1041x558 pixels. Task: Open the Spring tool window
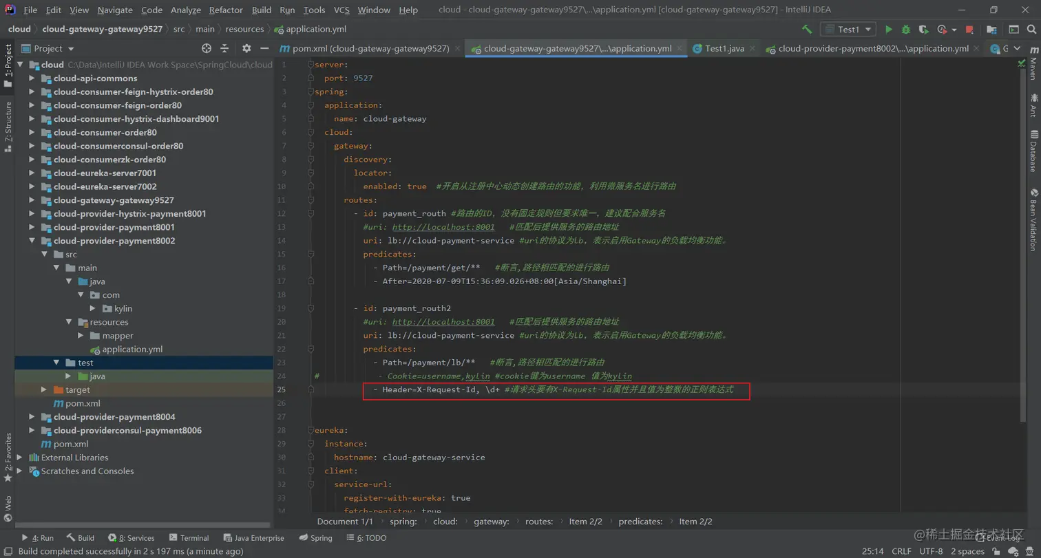pyautogui.click(x=315, y=538)
